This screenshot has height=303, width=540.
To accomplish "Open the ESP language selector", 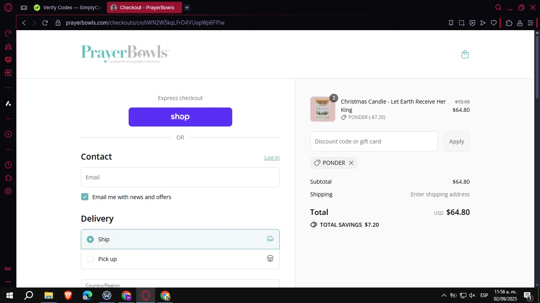I will (484, 295).
